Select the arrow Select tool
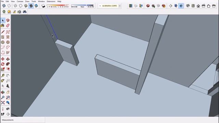The height and width of the screenshot is (123, 219). point(3,20)
